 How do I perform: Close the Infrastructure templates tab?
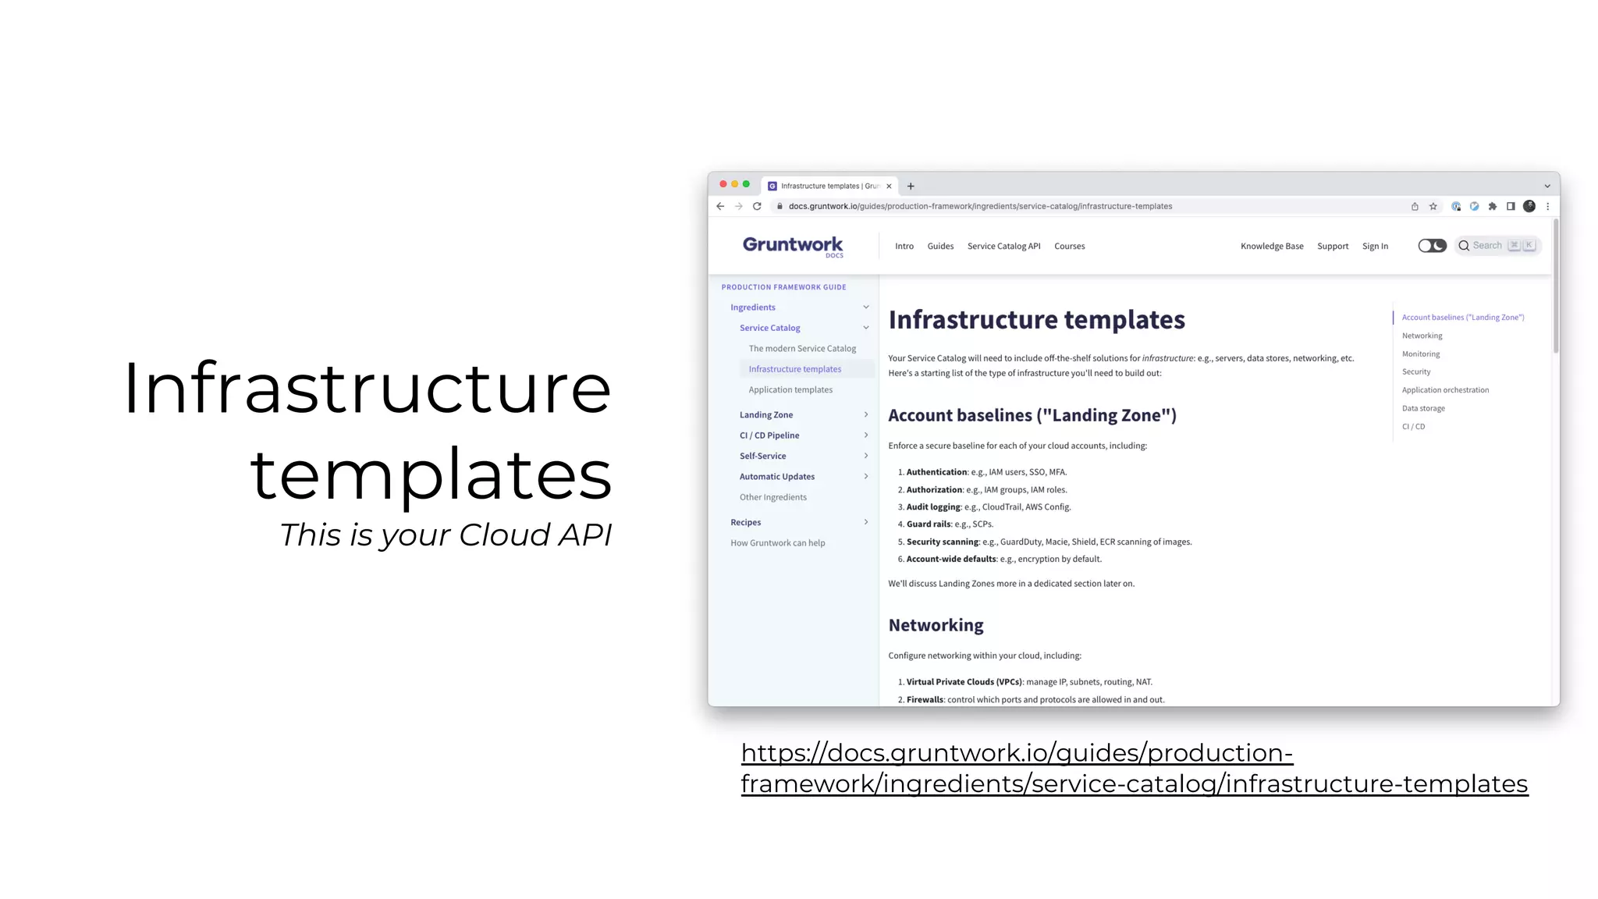point(889,186)
